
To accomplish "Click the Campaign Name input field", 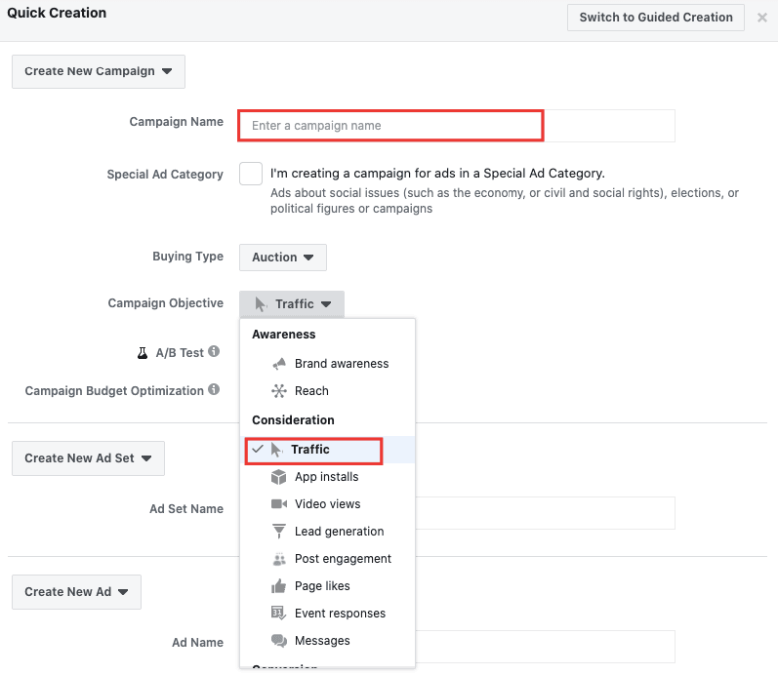I will point(457,126).
